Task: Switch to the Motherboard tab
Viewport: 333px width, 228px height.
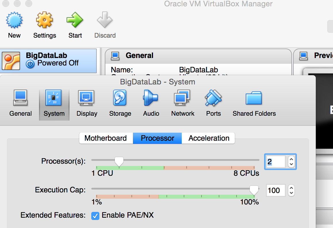Action: [106, 138]
